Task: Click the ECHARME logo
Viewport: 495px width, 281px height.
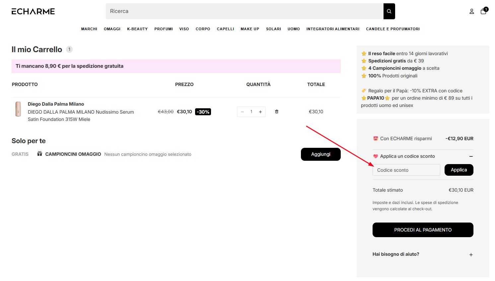Action: [x=33, y=11]
